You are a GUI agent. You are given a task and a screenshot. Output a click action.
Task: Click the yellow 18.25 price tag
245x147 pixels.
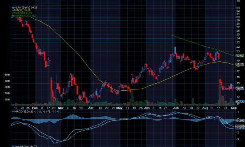click(x=240, y=65)
